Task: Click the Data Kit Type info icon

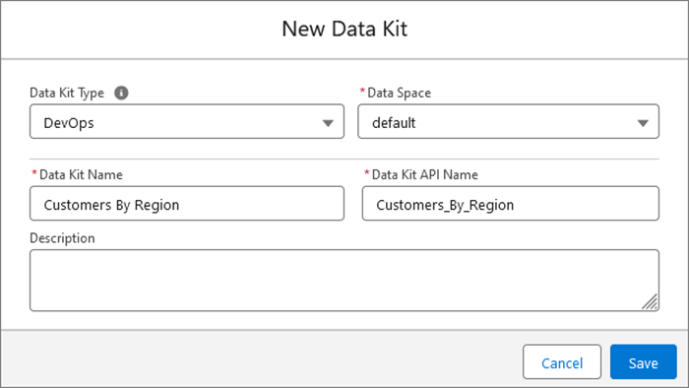Action: 121,93
